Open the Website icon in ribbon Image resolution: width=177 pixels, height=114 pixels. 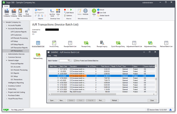86,11
